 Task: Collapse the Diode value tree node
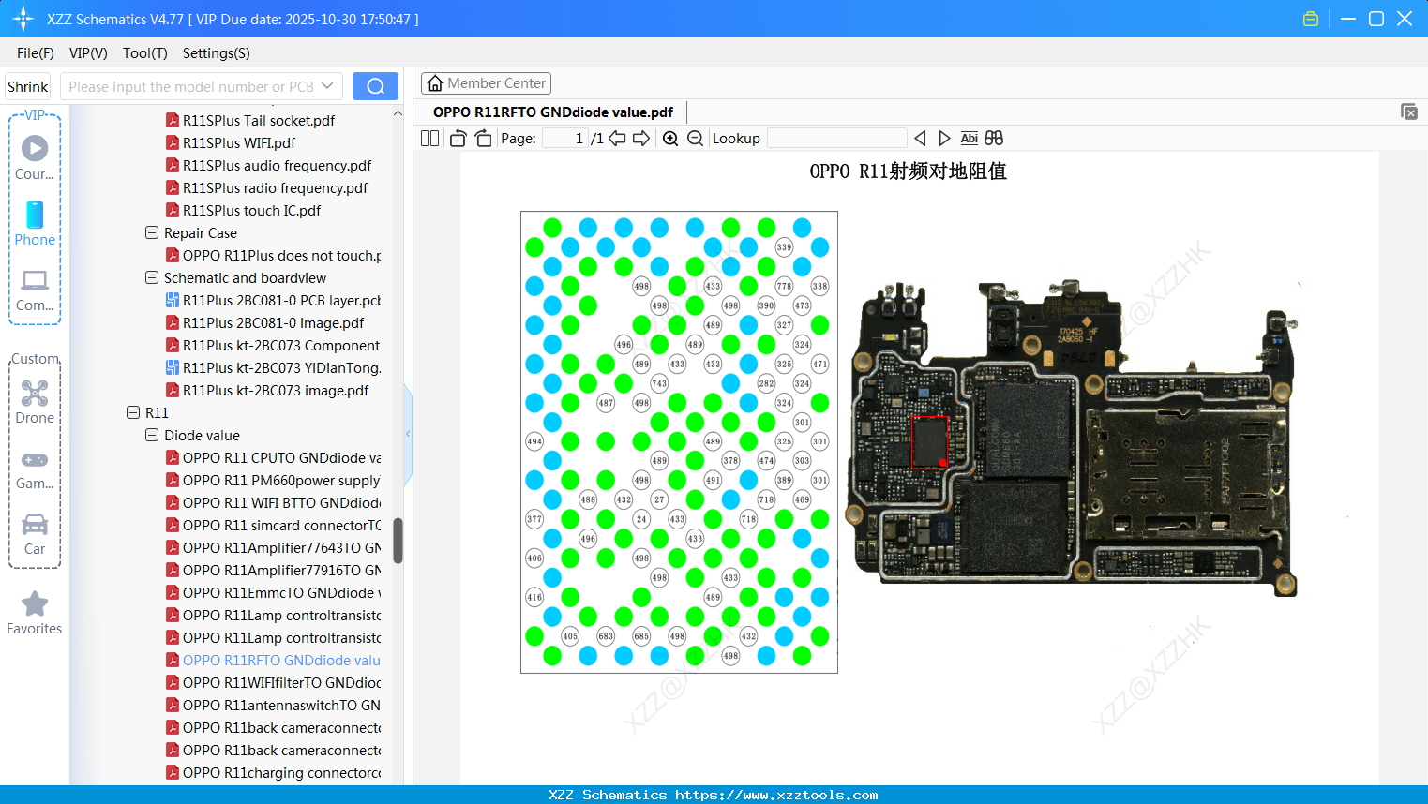tap(152, 435)
